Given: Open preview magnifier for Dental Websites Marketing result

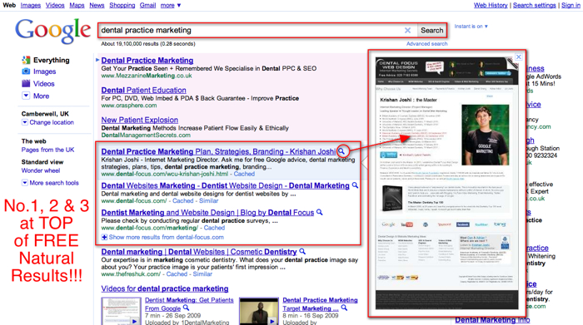Looking at the screenshot, I should click(x=355, y=185).
